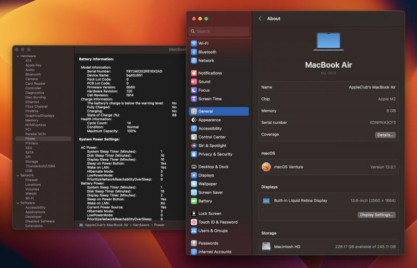Viewport: 417px width, 268px height.
Task: Select the Sound speaker icon
Action: pos(194,82)
